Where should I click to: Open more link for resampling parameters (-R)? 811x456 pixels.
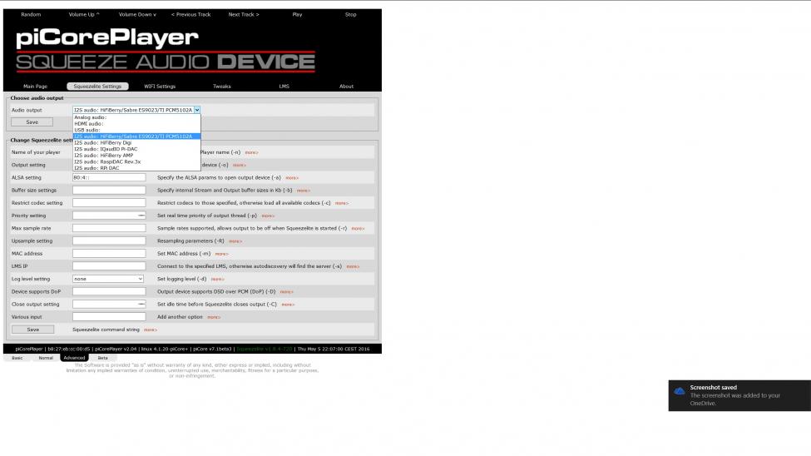coord(235,241)
